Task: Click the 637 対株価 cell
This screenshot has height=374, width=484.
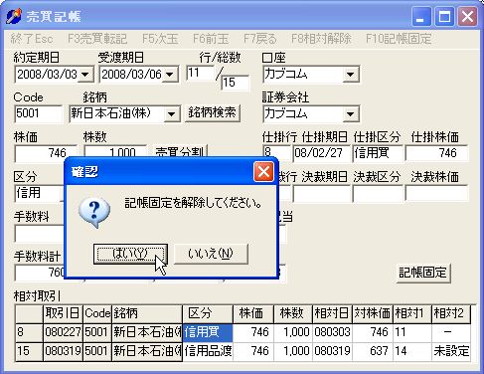Action: (x=373, y=351)
